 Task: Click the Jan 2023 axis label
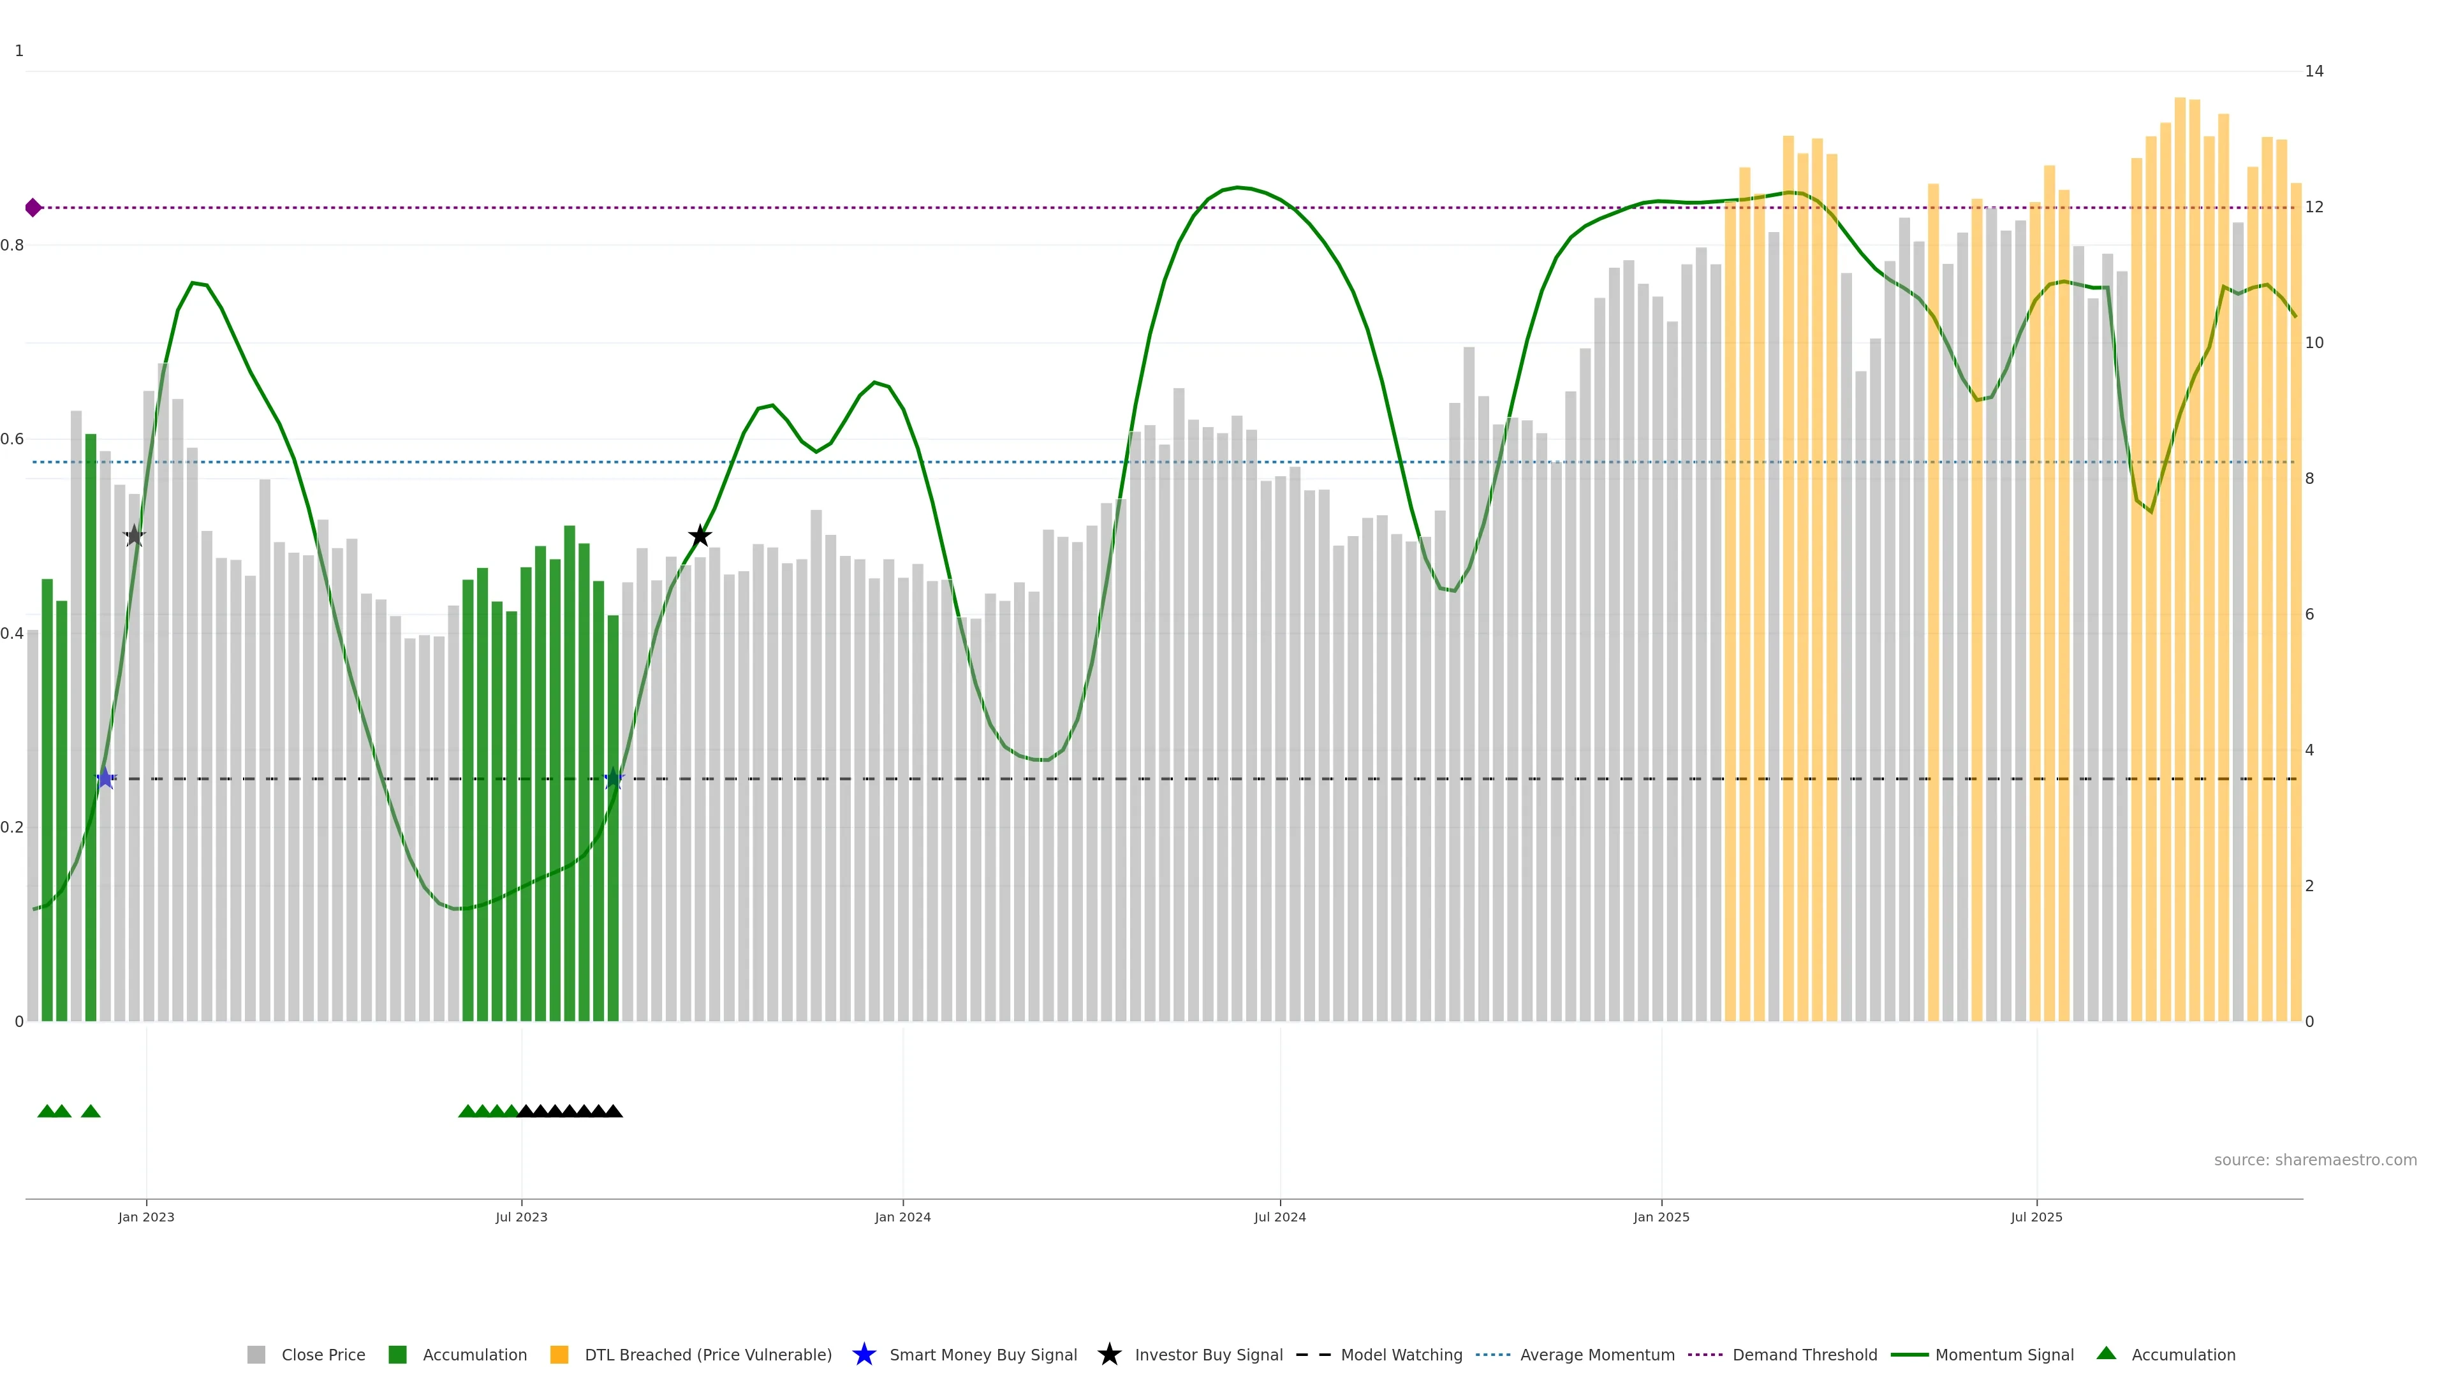pyautogui.click(x=147, y=1216)
